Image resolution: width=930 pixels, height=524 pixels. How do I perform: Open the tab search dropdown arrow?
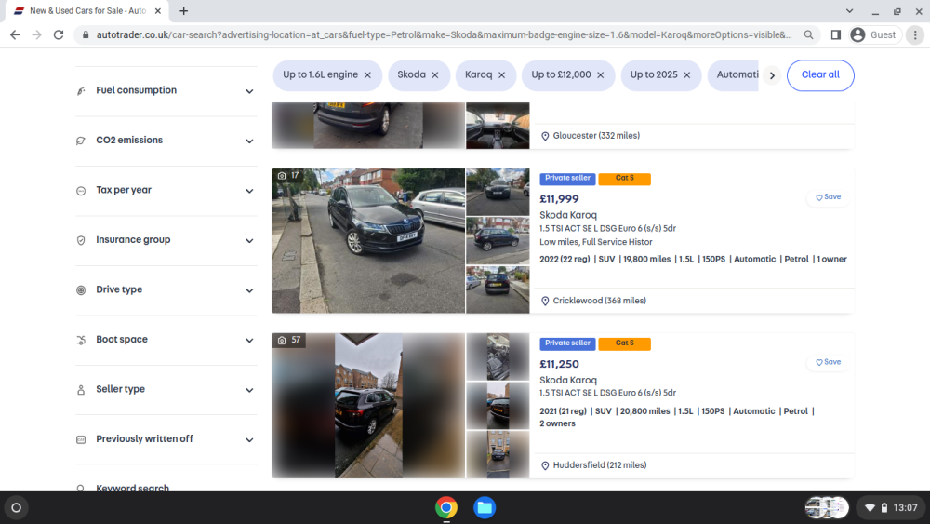[x=849, y=10]
